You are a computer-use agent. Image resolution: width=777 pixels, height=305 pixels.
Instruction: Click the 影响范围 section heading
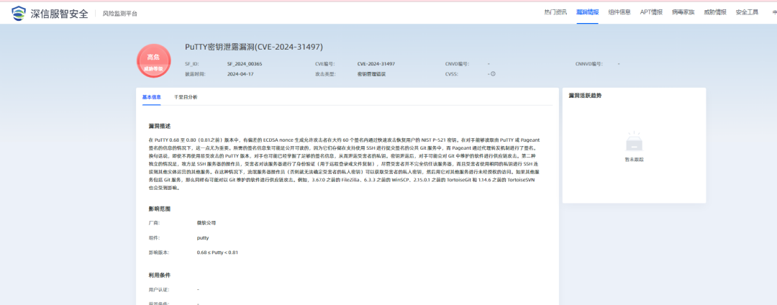tap(160, 209)
